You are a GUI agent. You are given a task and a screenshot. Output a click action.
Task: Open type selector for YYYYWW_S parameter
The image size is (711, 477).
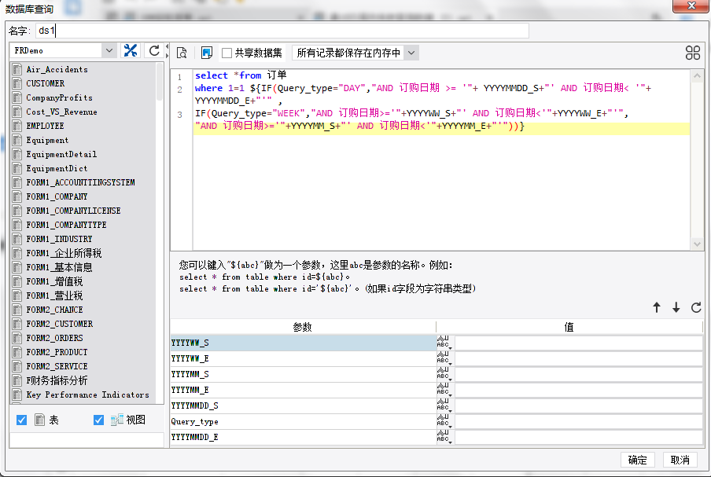(445, 343)
